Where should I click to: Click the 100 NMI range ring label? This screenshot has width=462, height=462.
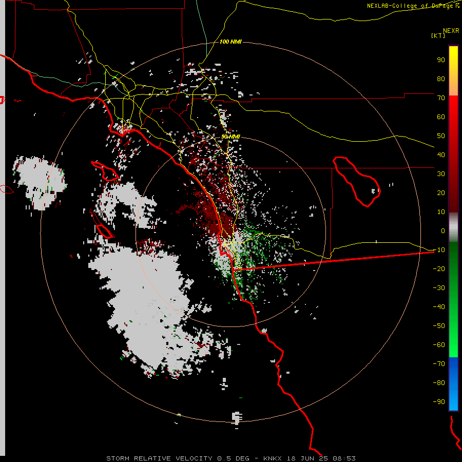tap(230, 42)
